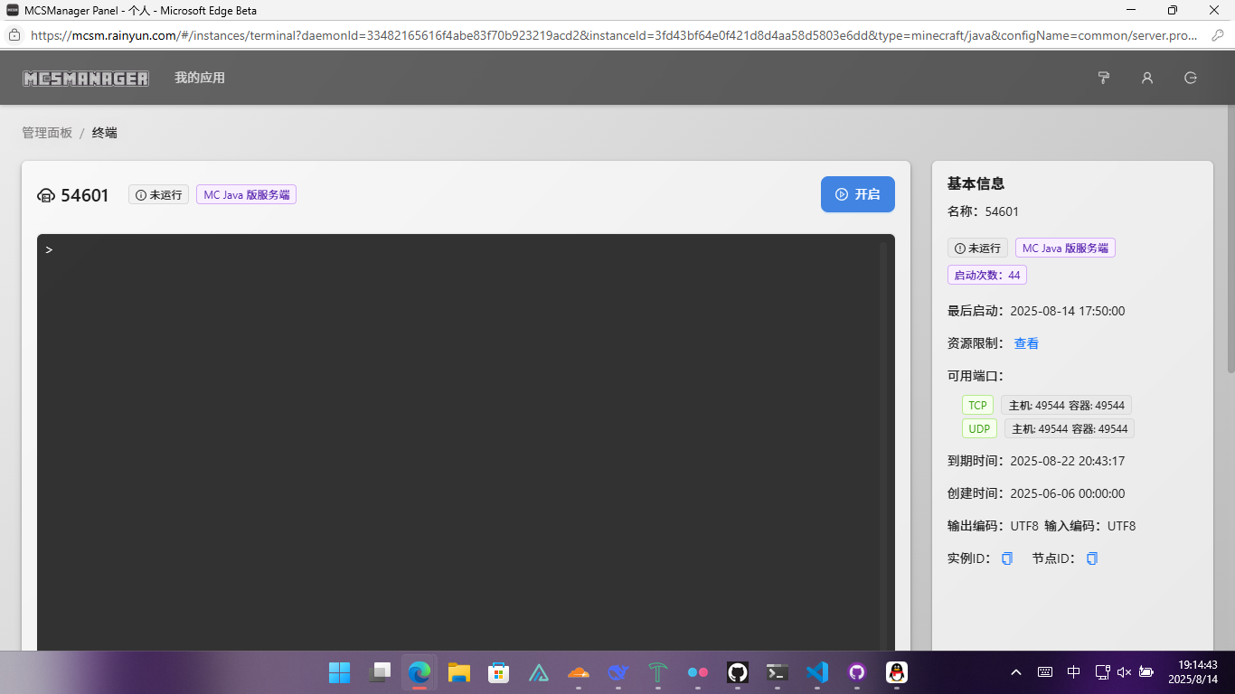
Task: Toggle the 中 input method indicator
Action: pos(1073,672)
